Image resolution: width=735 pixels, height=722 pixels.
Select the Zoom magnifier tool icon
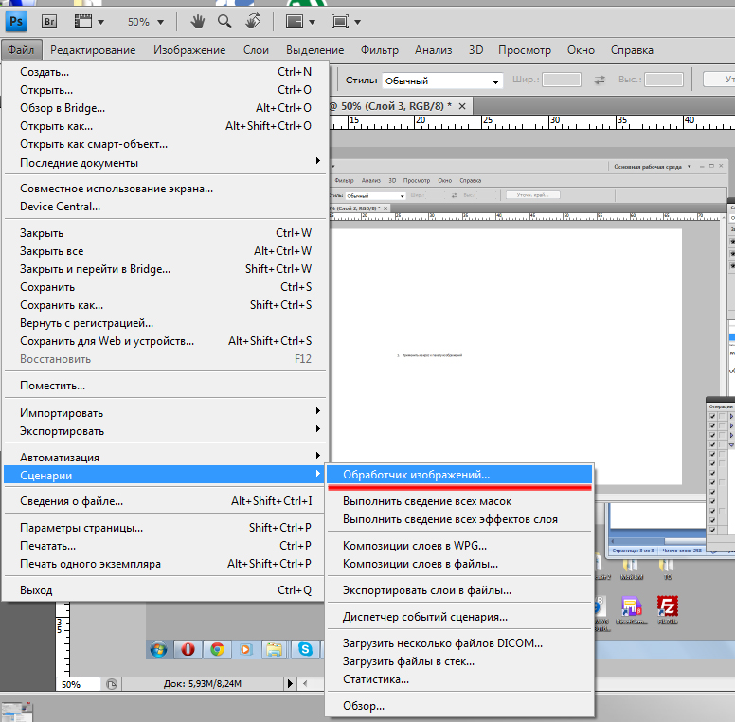point(224,21)
